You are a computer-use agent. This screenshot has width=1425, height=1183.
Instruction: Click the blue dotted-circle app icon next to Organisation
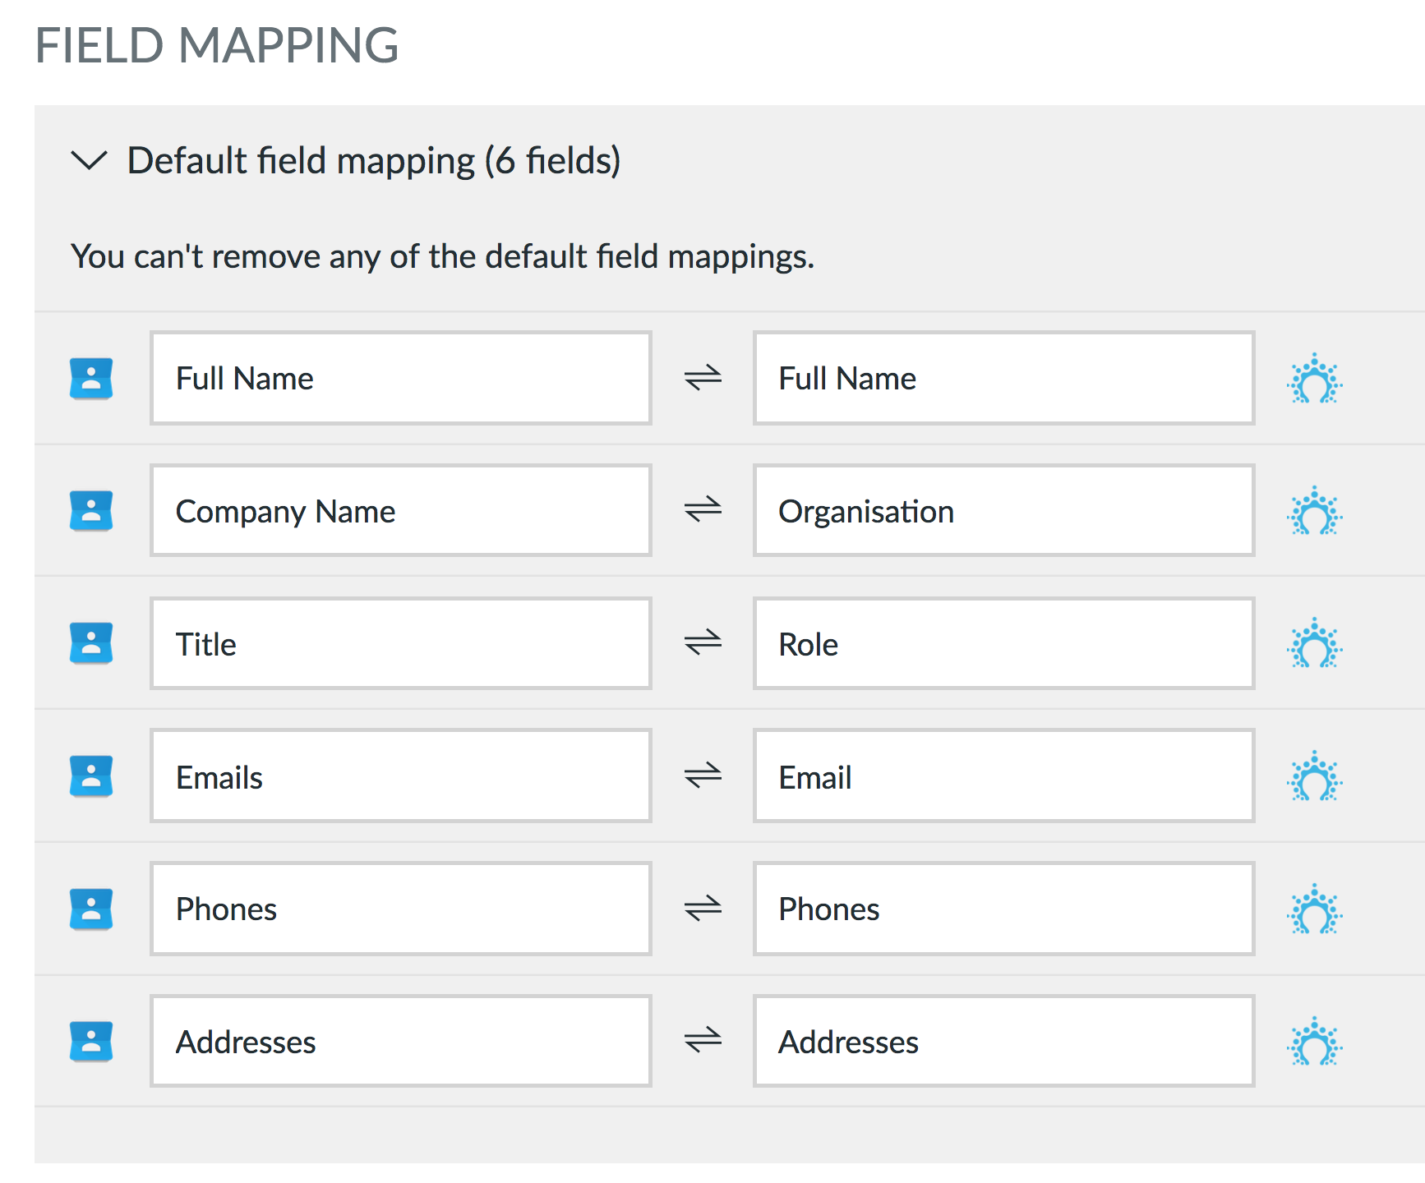[1315, 511]
